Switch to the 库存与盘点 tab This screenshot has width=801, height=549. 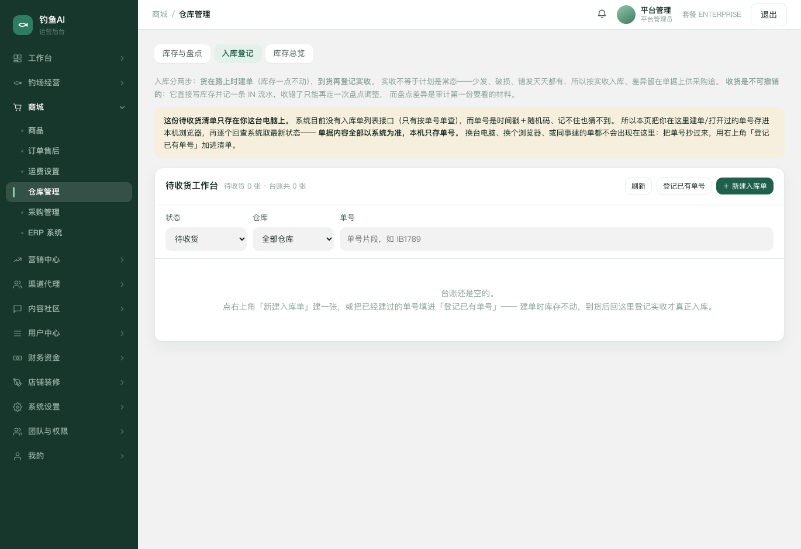[x=182, y=54]
